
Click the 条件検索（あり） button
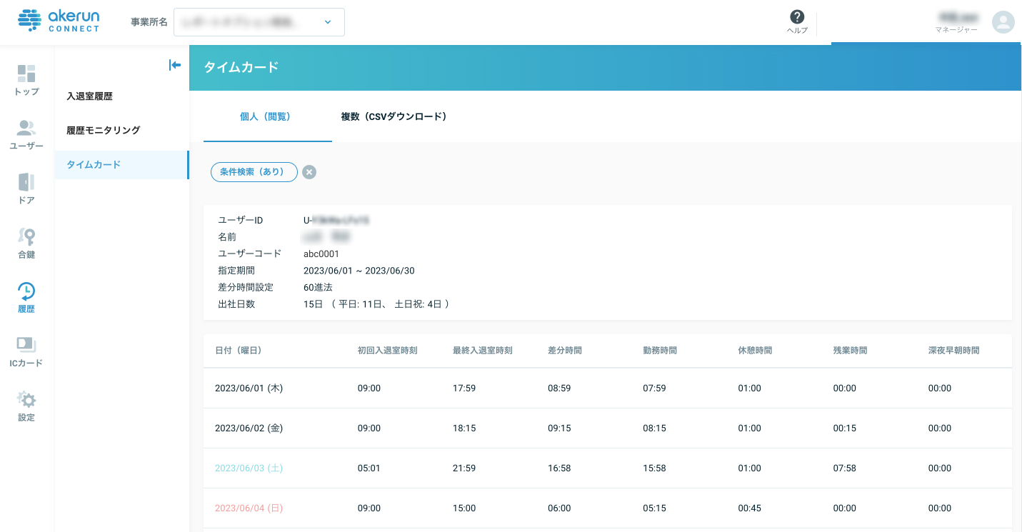tap(254, 172)
